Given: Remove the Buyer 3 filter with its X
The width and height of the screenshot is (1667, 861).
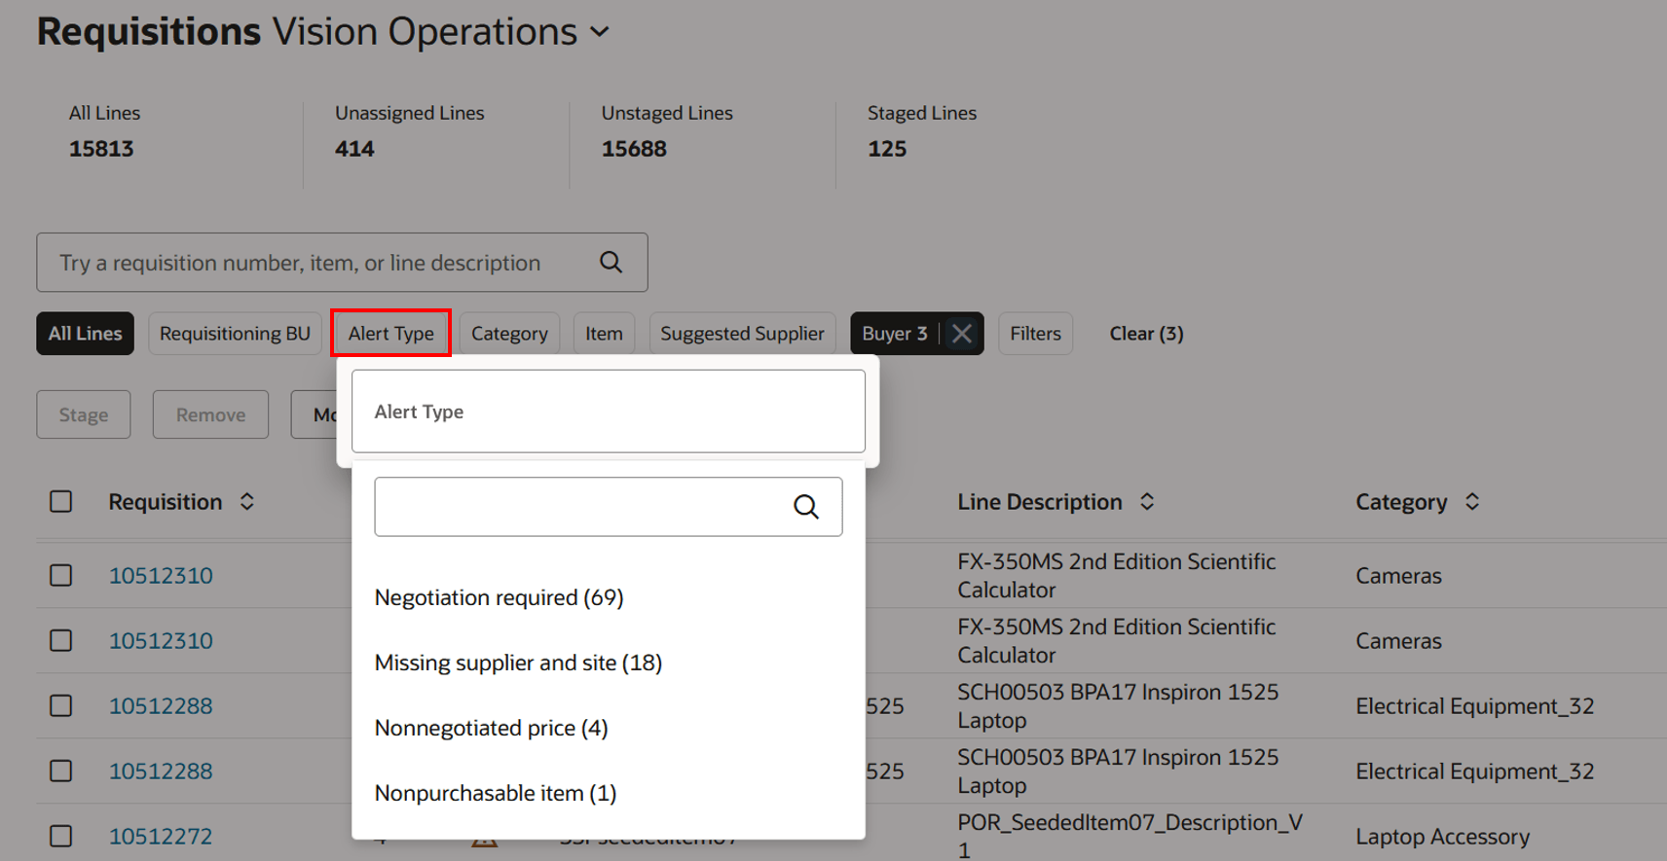Looking at the screenshot, I should (x=962, y=334).
